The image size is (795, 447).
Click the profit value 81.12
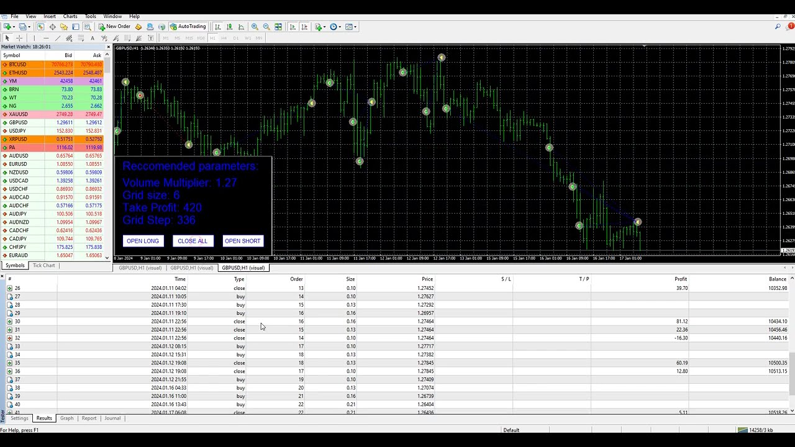tap(681, 322)
